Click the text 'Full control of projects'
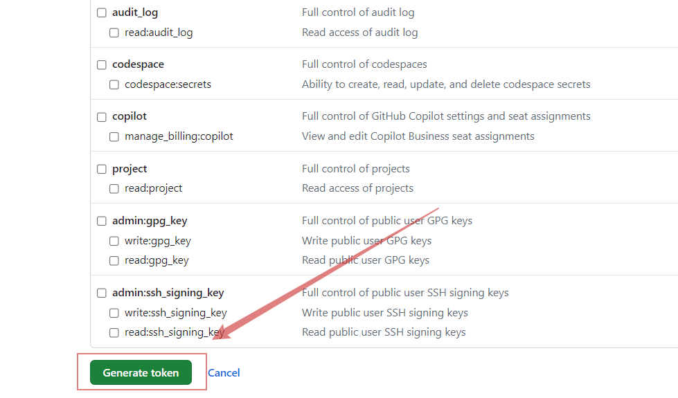This screenshot has height=398, width=678. coord(356,168)
